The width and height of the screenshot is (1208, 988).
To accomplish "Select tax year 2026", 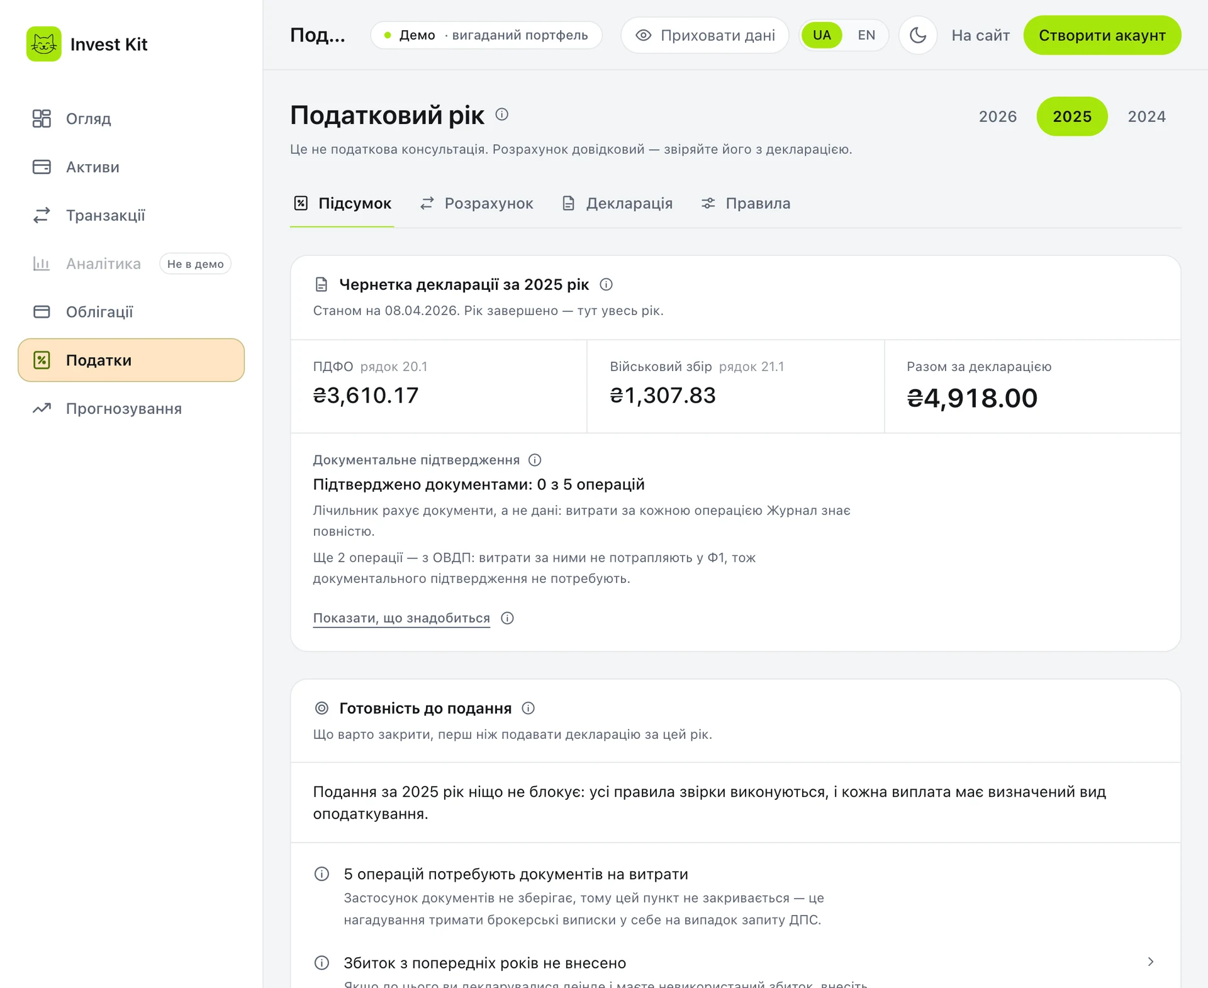I will (998, 116).
